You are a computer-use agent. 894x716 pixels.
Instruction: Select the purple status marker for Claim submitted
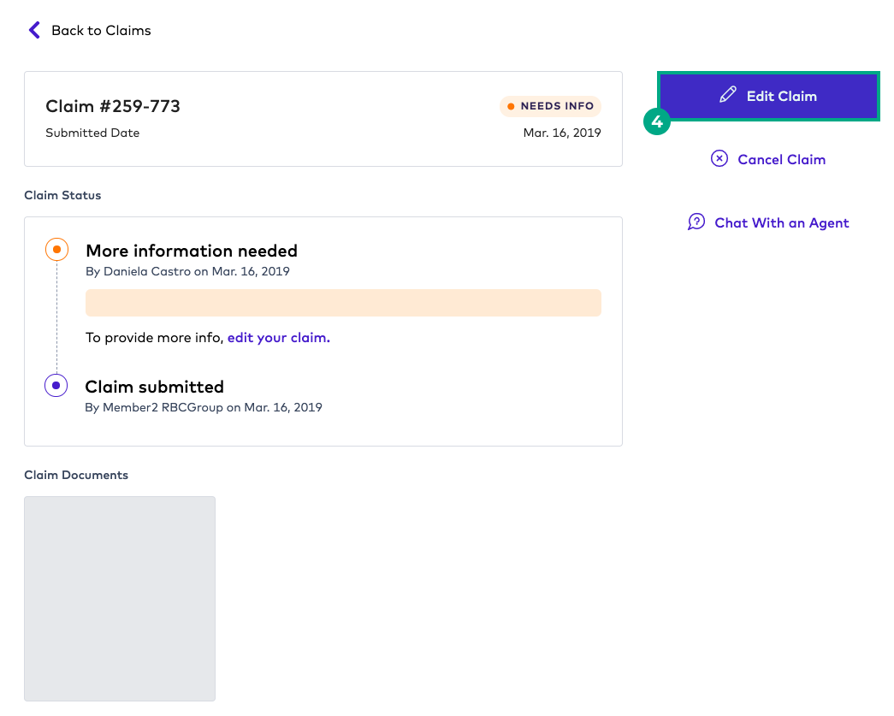tap(56, 385)
